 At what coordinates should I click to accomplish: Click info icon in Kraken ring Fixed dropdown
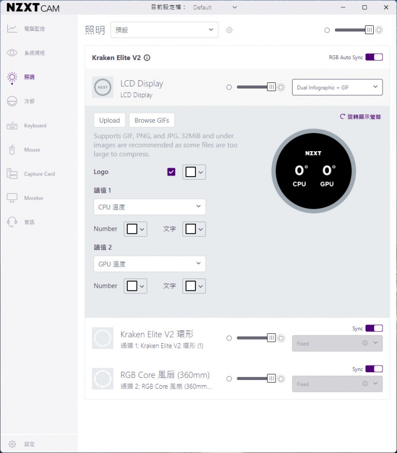[x=365, y=343]
